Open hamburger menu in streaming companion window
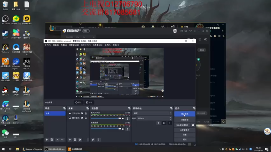 (194, 31)
